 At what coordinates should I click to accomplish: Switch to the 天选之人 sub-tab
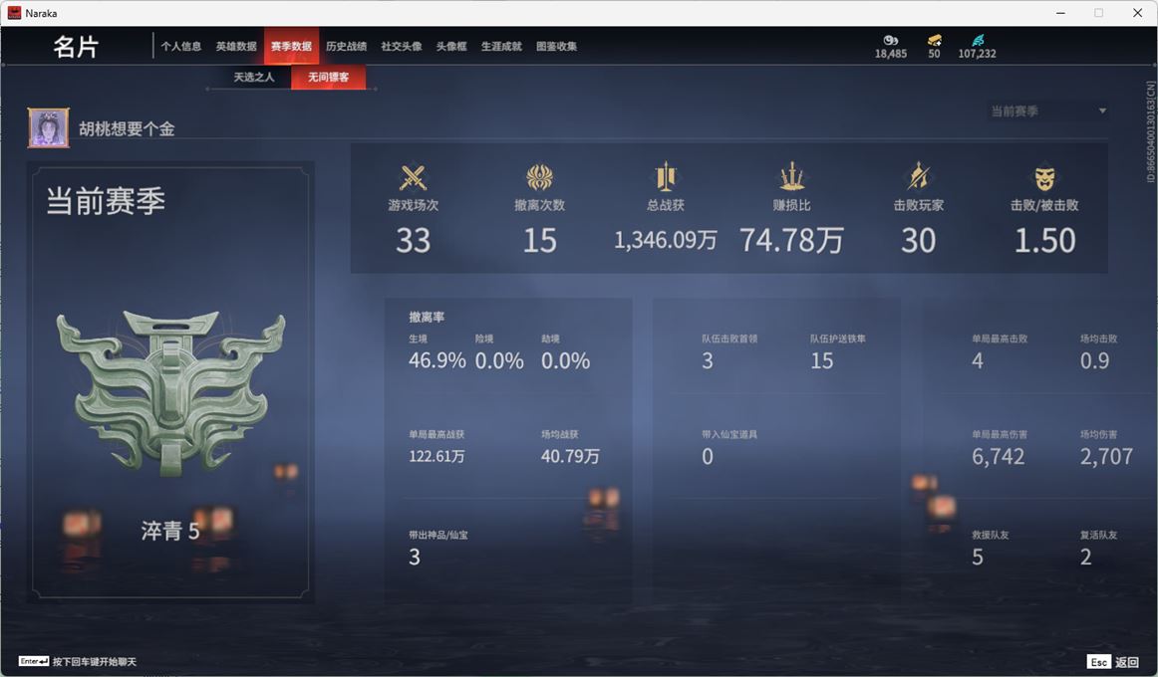(254, 77)
